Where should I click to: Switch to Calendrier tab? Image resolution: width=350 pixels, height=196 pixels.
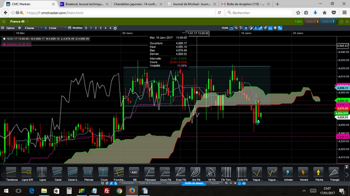point(128,183)
